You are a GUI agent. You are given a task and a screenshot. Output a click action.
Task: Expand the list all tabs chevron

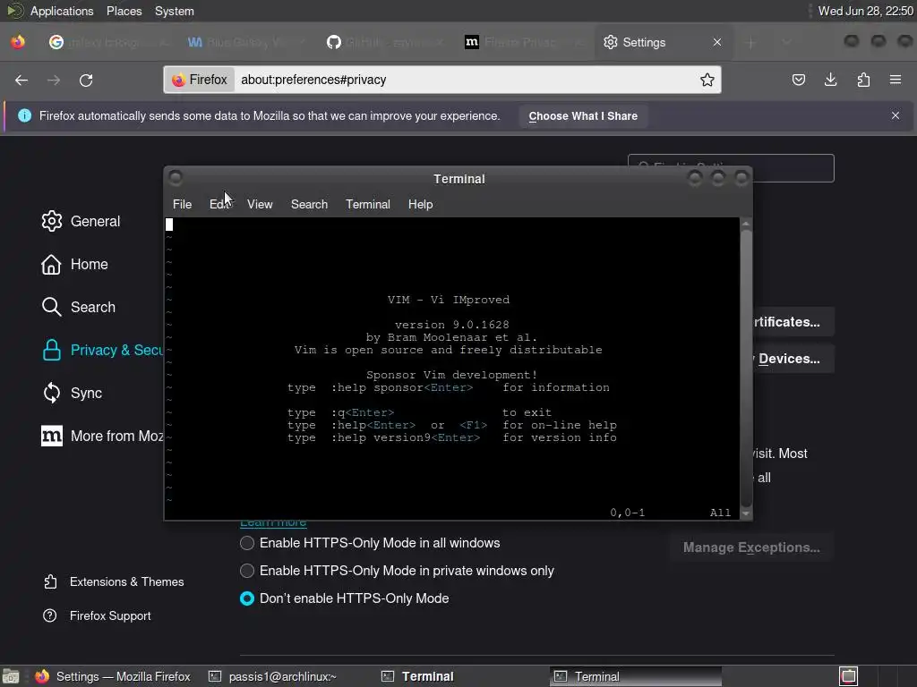pos(786,42)
